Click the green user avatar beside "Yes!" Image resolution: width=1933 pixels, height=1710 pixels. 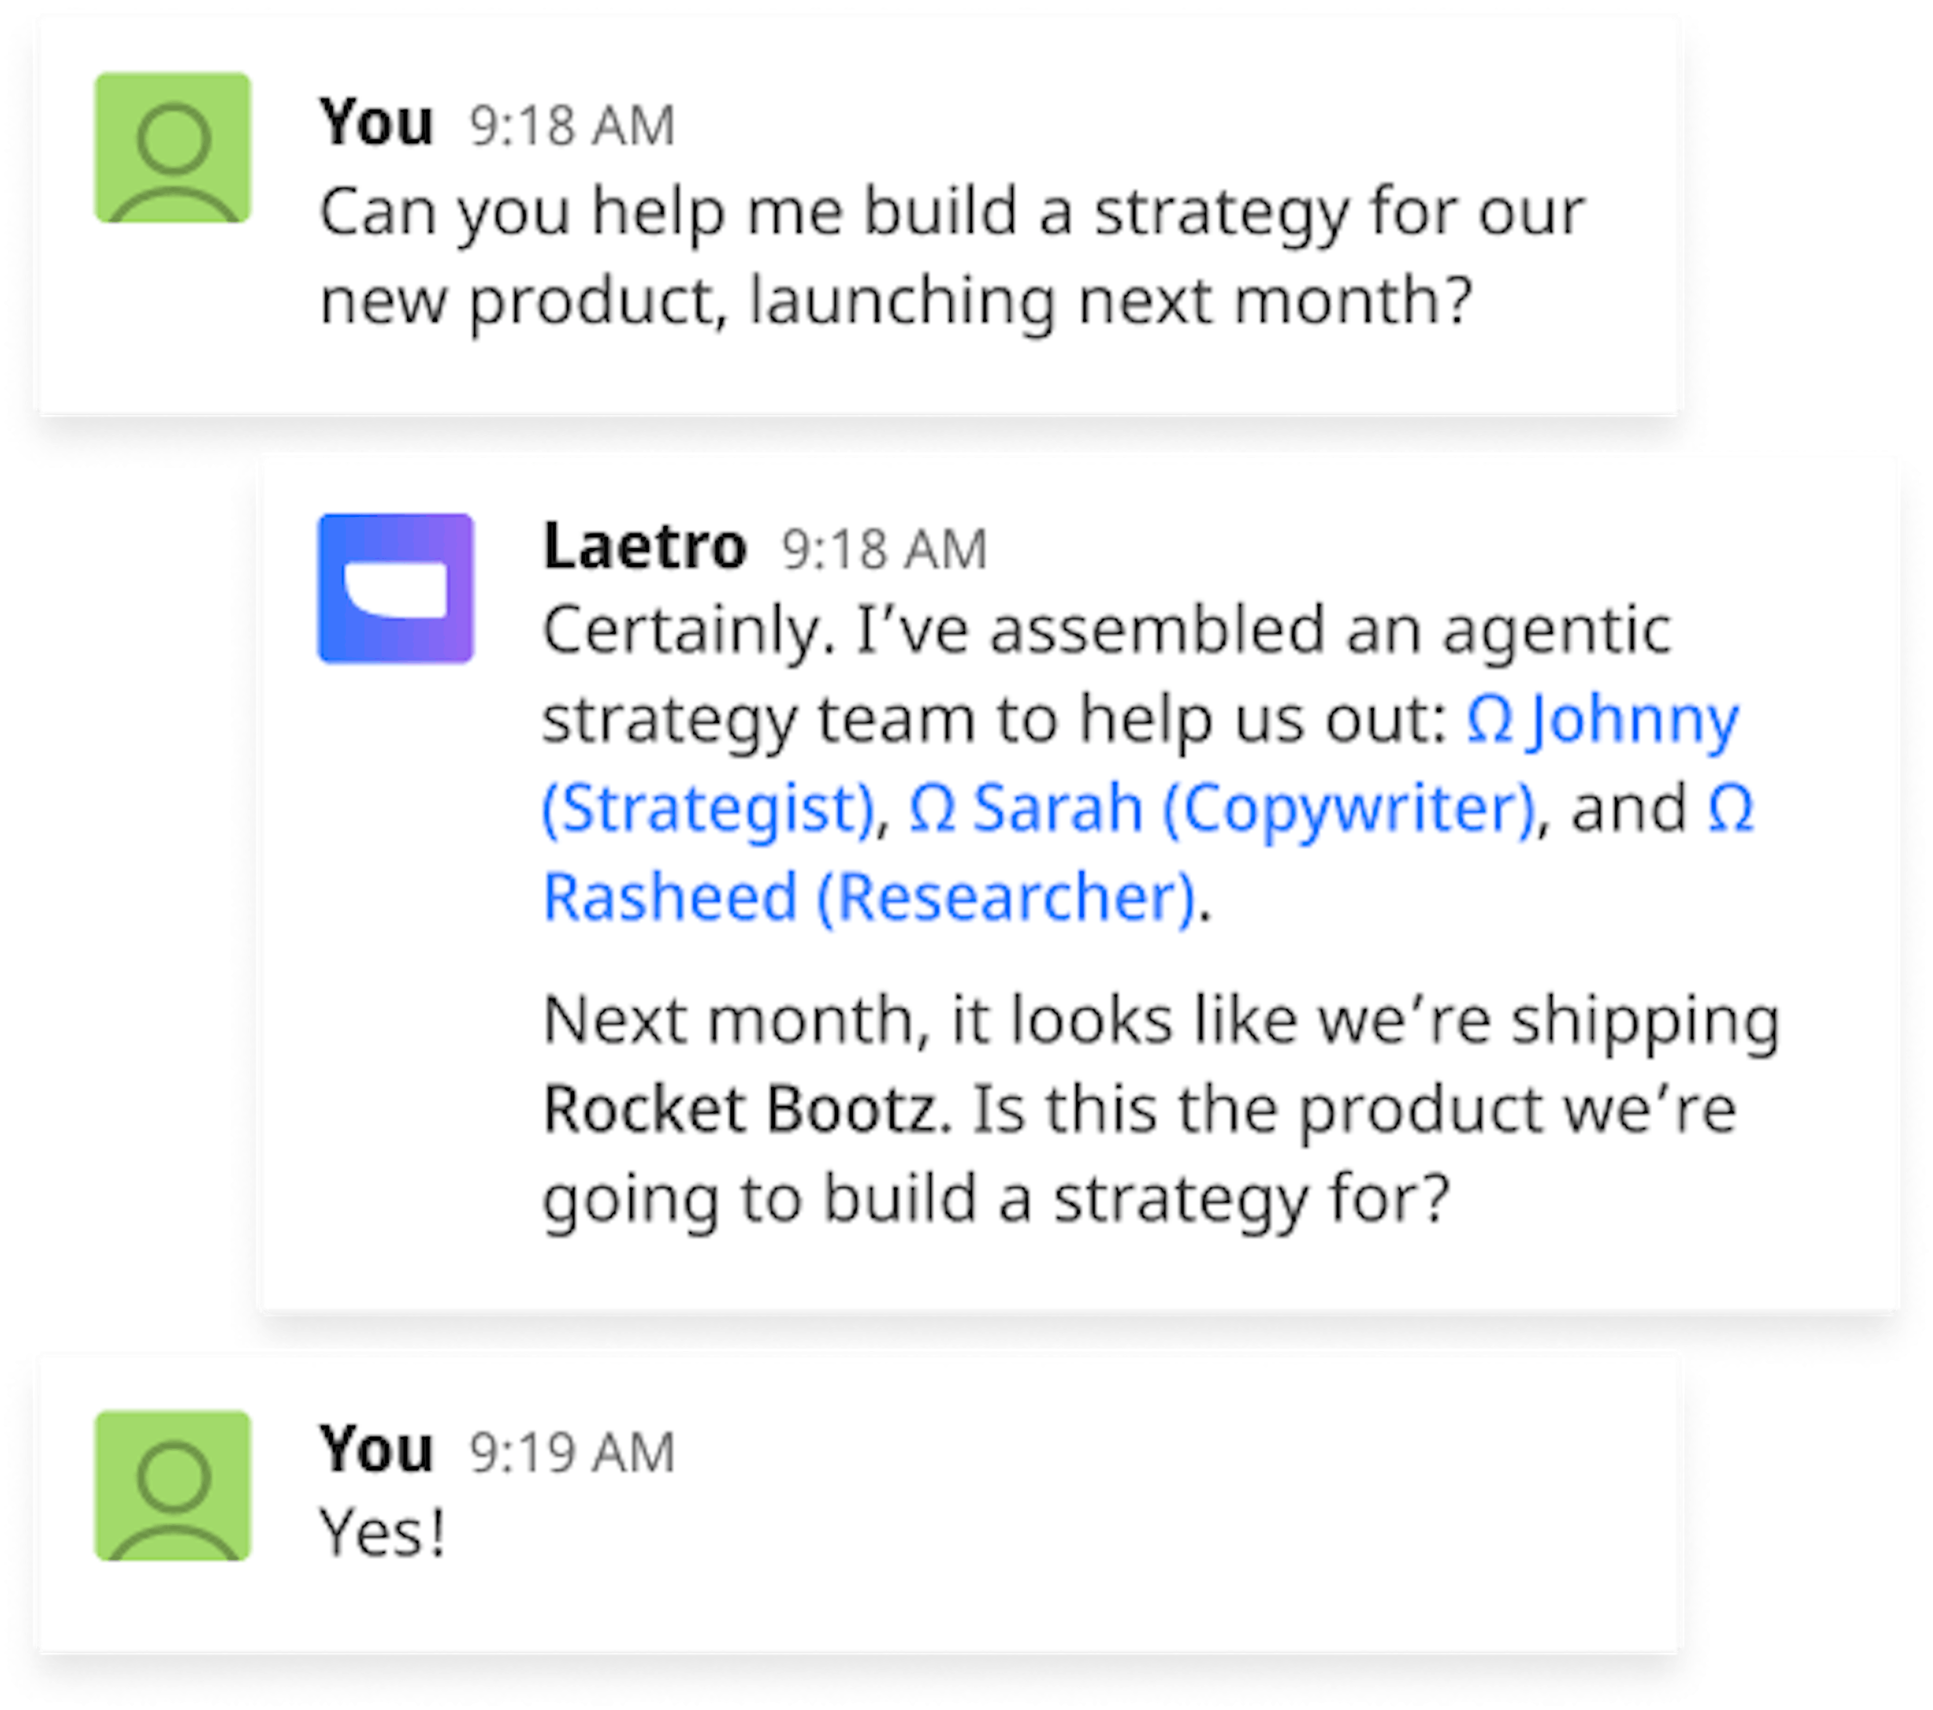pyautogui.click(x=173, y=1486)
